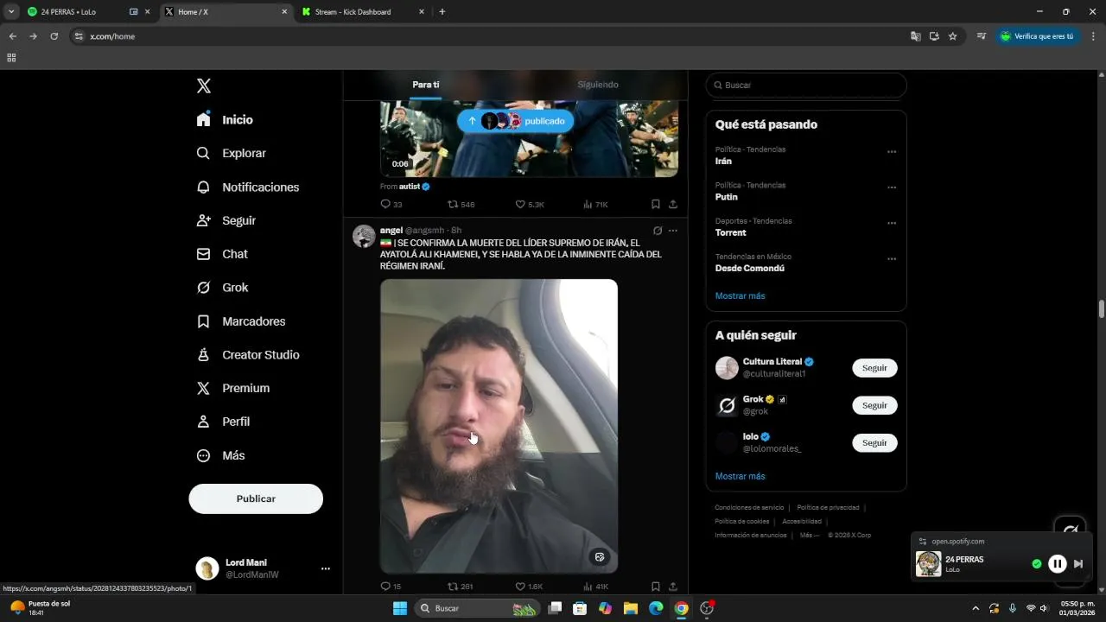Open Explorar from the sidebar
The width and height of the screenshot is (1106, 622).
pyautogui.click(x=231, y=153)
